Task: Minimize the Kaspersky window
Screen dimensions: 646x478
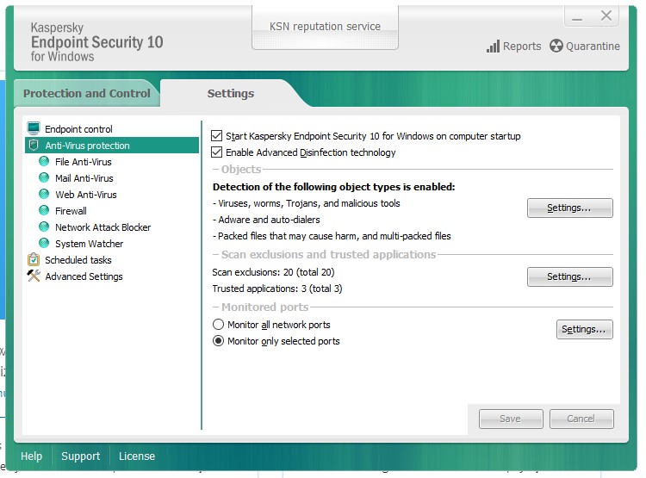Action: 577,17
